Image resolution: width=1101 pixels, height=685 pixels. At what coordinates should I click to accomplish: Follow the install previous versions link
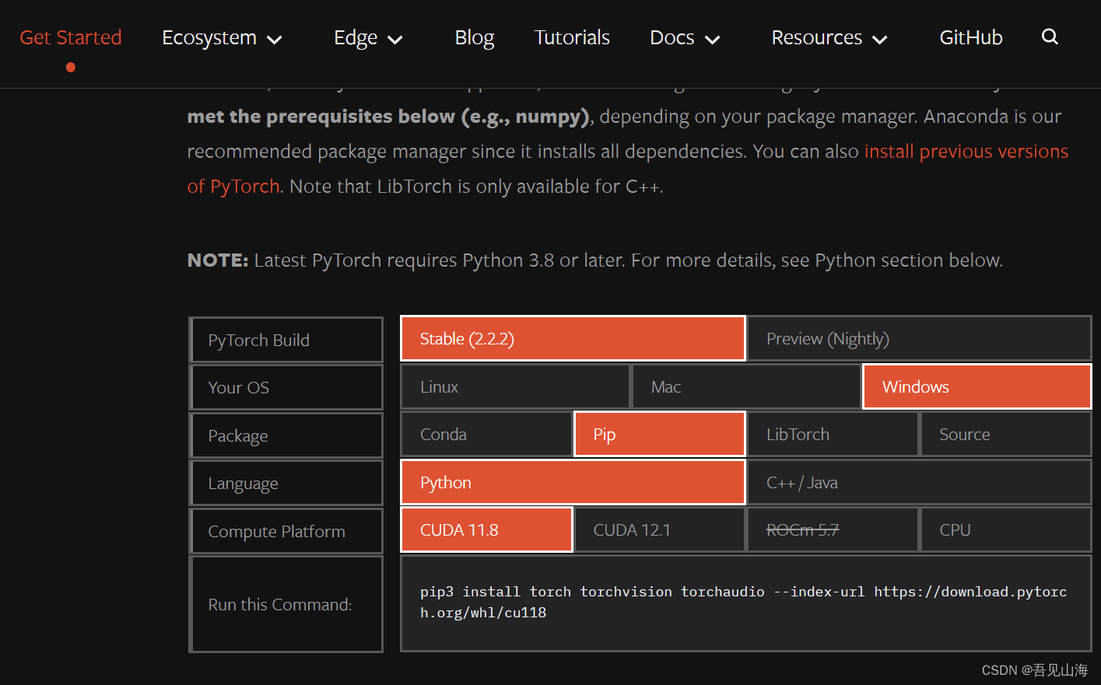pos(966,152)
